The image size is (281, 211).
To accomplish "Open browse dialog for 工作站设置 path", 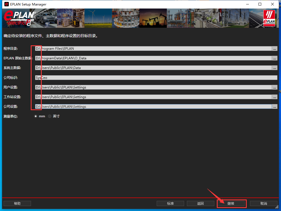I will coord(274,97).
